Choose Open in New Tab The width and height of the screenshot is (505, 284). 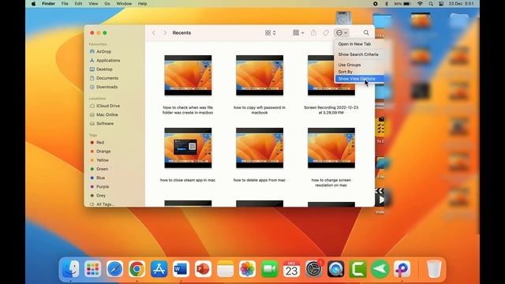pyautogui.click(x=354, y=44)
